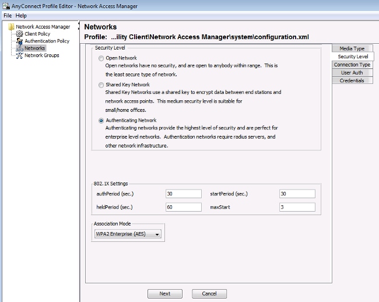Switch to the Connection Type tab
The width and height of the screenshot is (379, 302).
[x=352, y=65]
